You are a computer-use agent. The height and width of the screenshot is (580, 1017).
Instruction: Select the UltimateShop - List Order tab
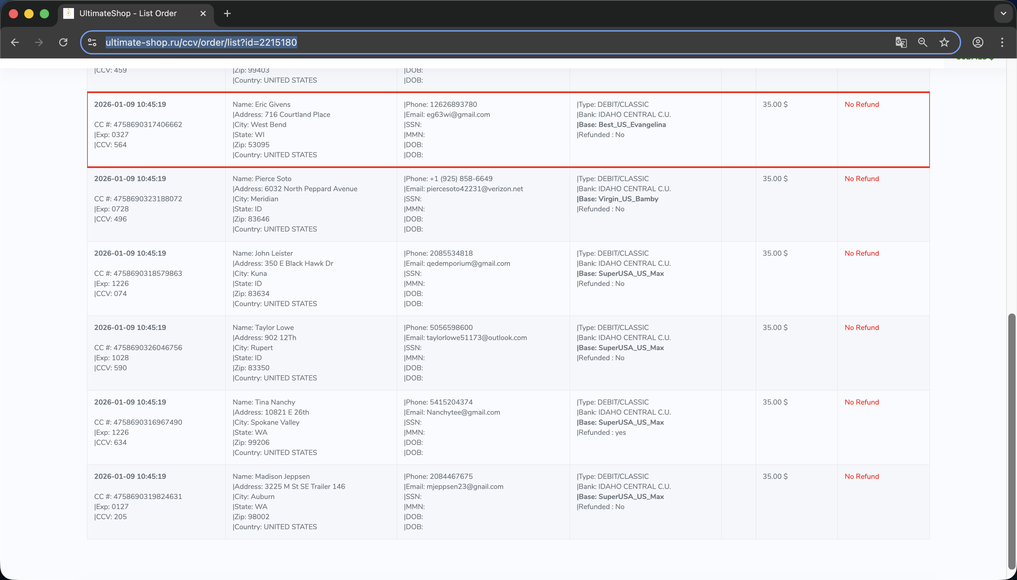tap(127, 13)
